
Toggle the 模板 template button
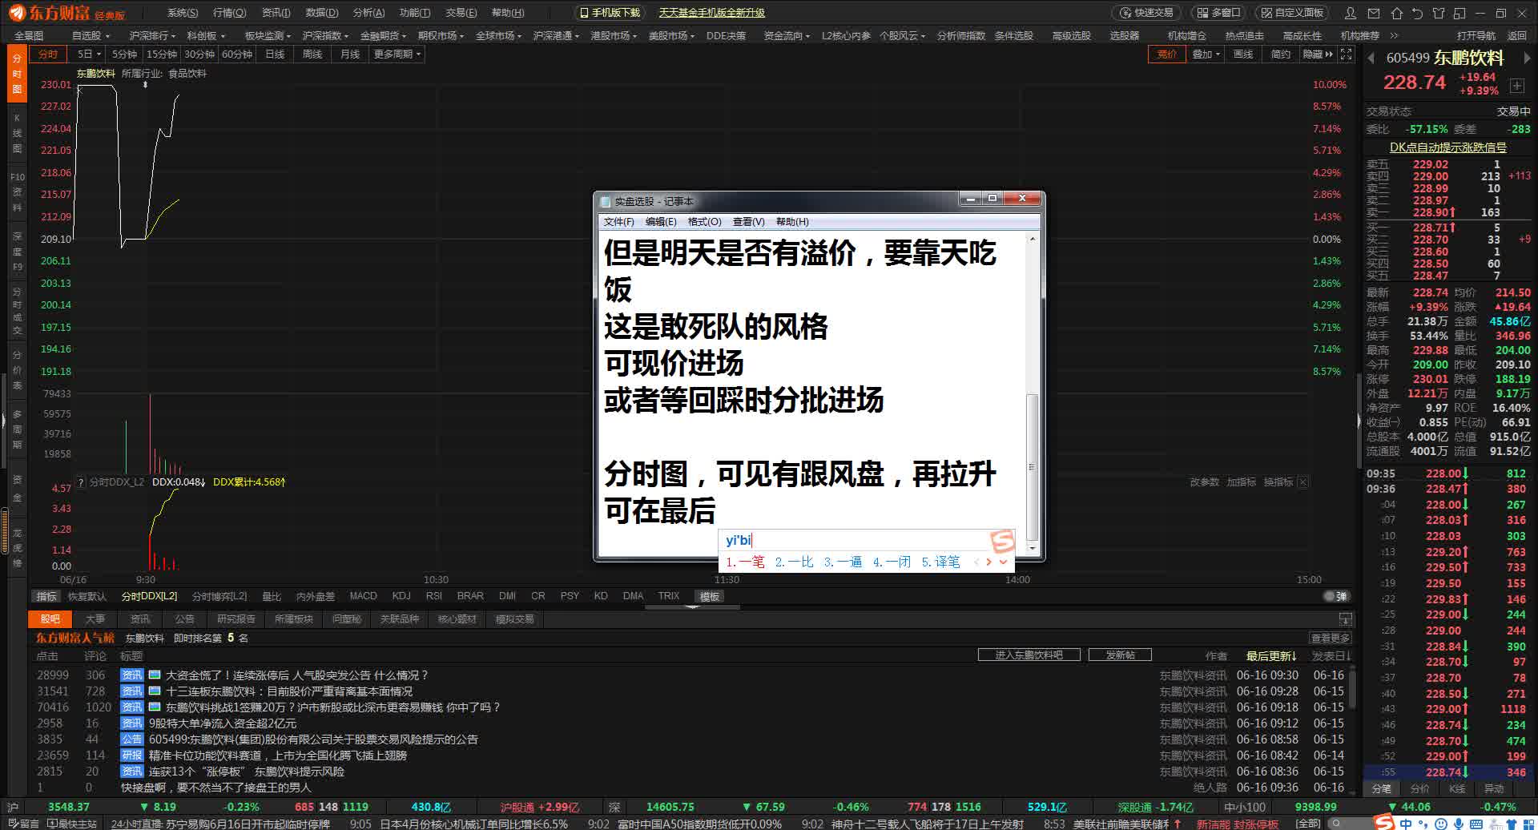[x=710, y=596]
